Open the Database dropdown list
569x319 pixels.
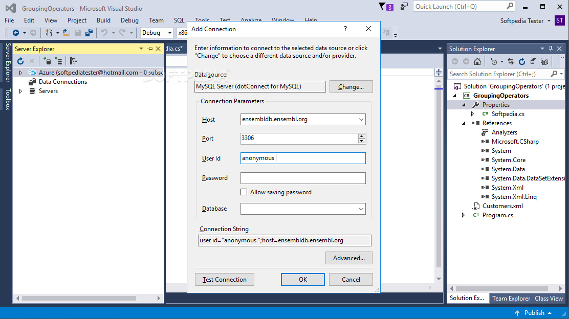point(361,209)
